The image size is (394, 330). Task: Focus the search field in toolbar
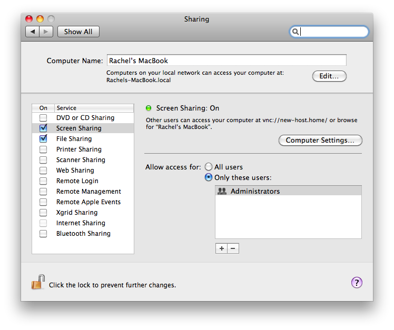click(329, 32)
